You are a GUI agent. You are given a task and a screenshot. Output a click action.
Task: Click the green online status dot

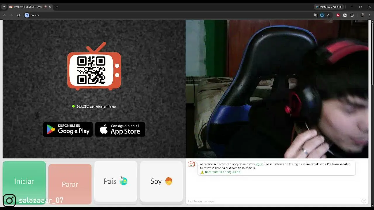(73, 106)
